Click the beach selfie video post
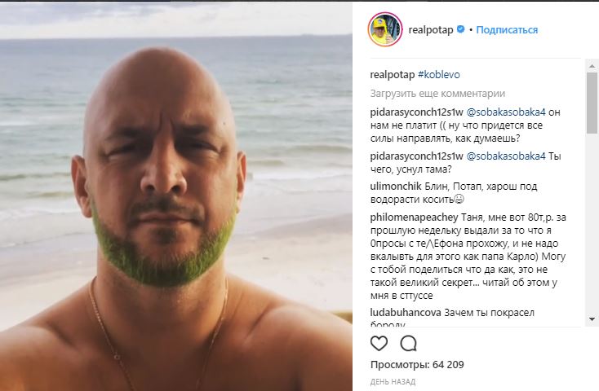Screen dimensions: 599x391 pyautogui.click(x=176, y=196)
